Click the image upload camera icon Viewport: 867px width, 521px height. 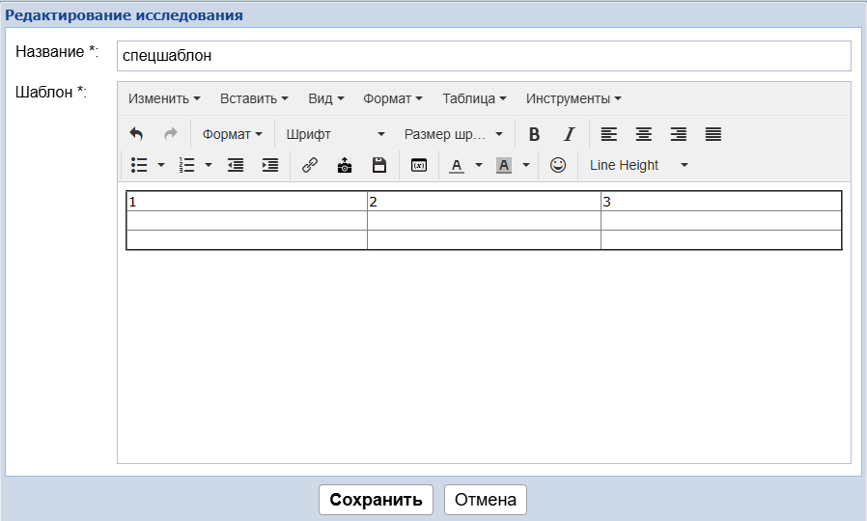(345, 165)
